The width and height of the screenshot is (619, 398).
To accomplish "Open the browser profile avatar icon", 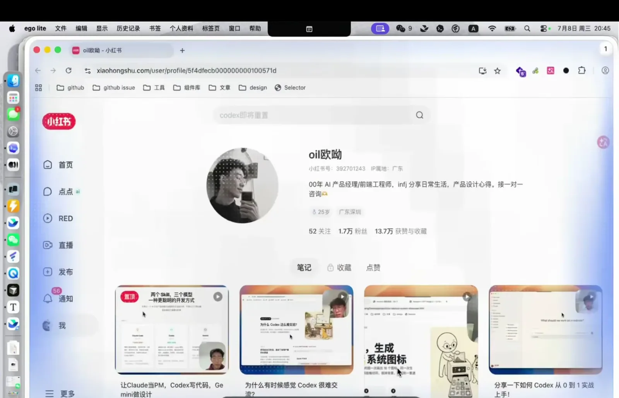I will coord(605,70).
